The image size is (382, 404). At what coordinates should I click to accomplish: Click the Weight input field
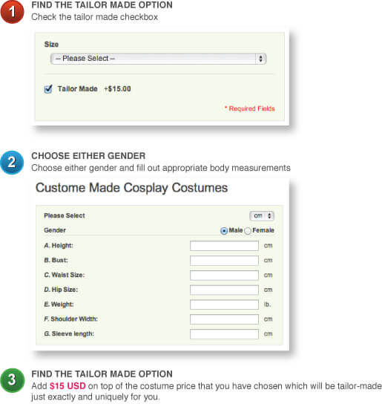pyautogui.click(x=224, y=304)
